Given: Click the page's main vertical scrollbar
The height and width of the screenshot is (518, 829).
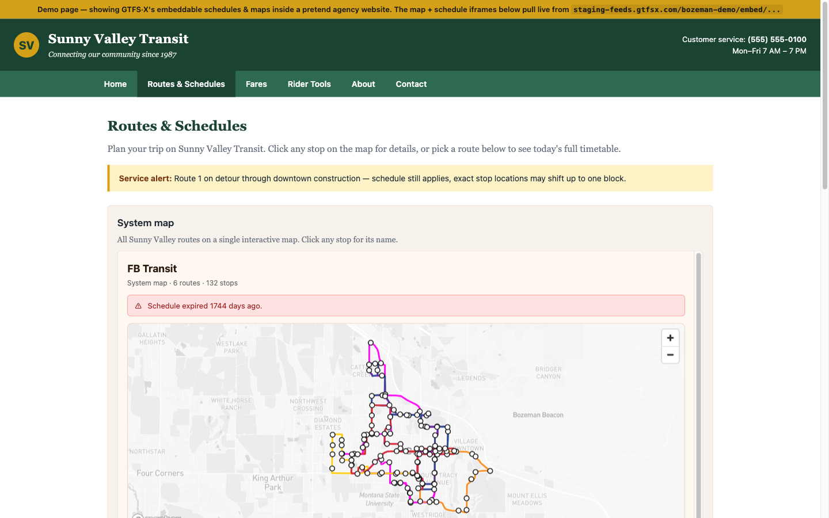Looking at the screenshot, I should point(825,95).
